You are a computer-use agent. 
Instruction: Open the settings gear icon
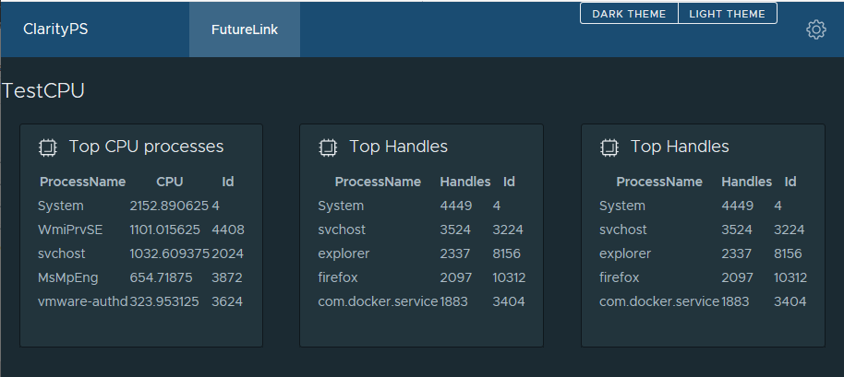tap(816, 29)
